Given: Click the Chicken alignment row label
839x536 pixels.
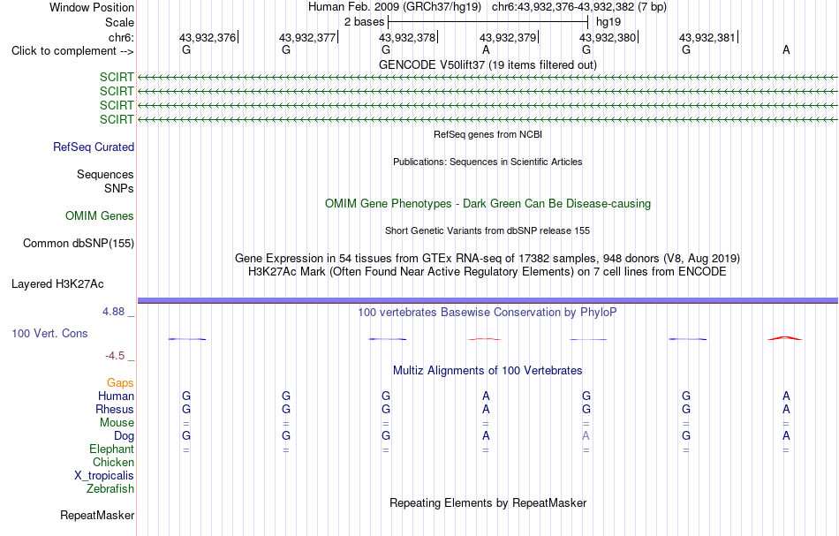Looking at the screenshot, I should pyautogui.click(x=113, y=462).
